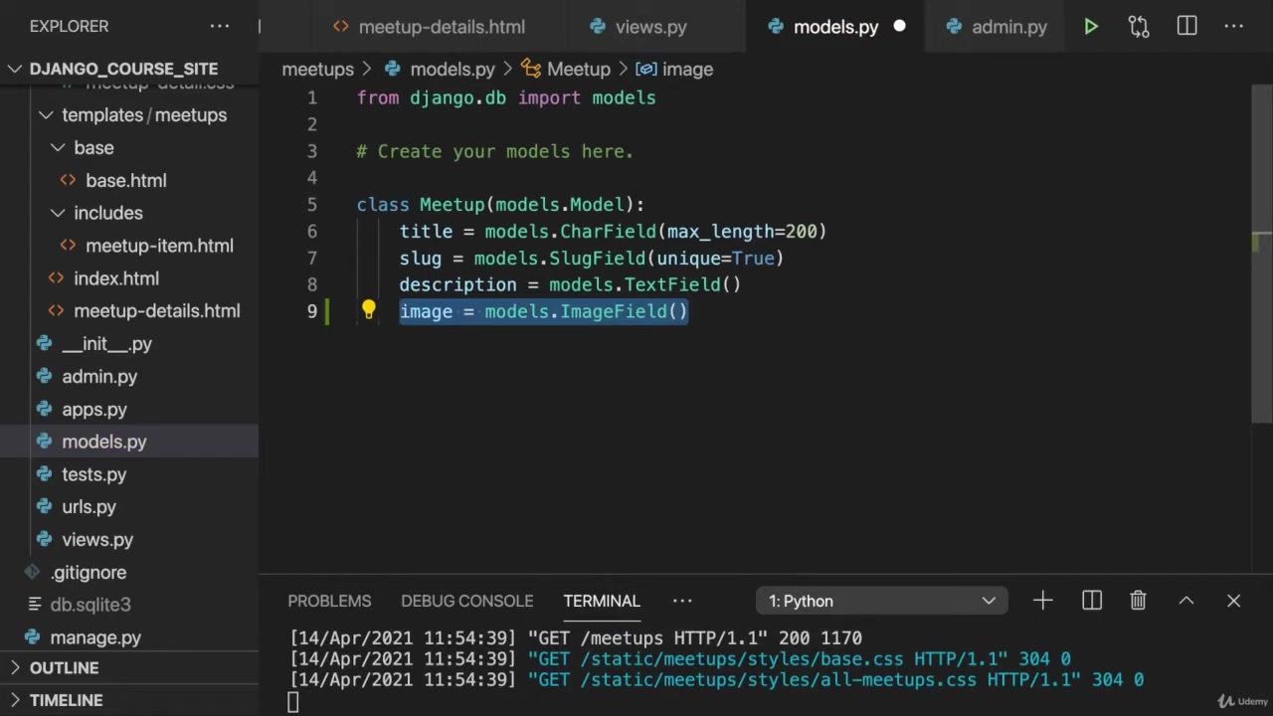This screenshot has width=1273, height=716.
Task: Run the Python file with play icon
Action: (1091, 27)
